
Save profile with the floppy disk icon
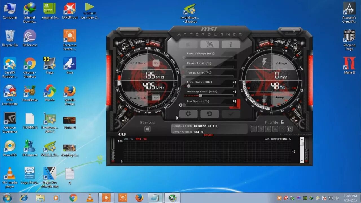click(x=289, y=129)
